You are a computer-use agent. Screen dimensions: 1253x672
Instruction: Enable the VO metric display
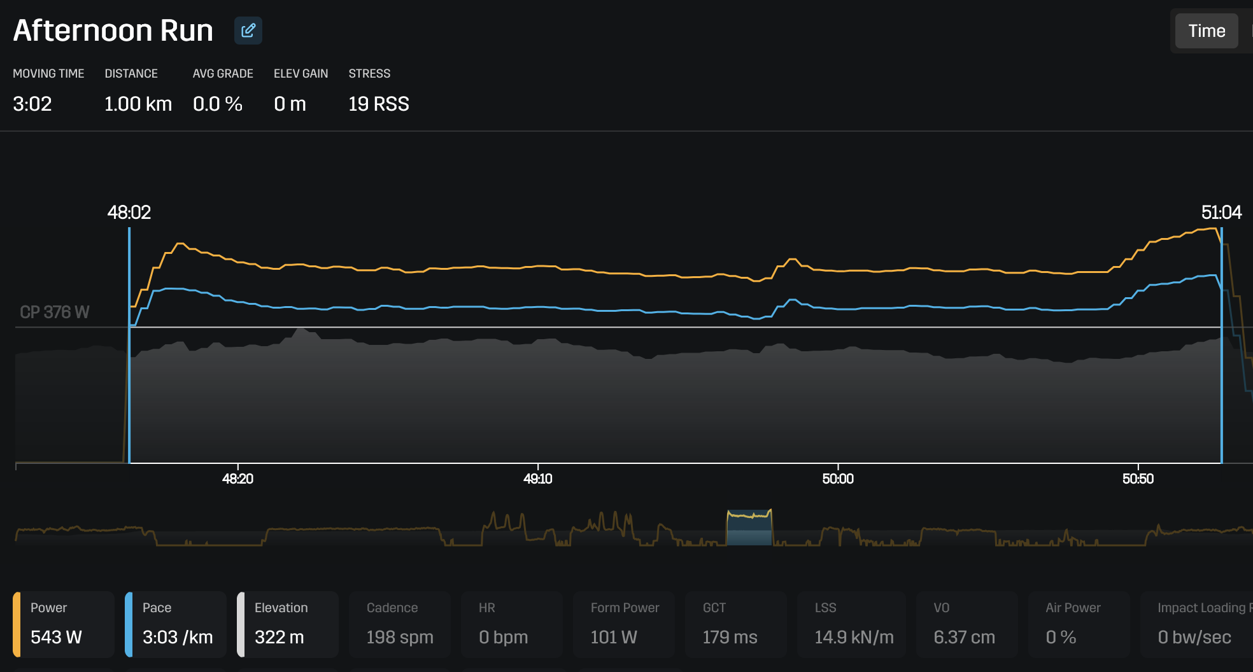tap(966, 624)
